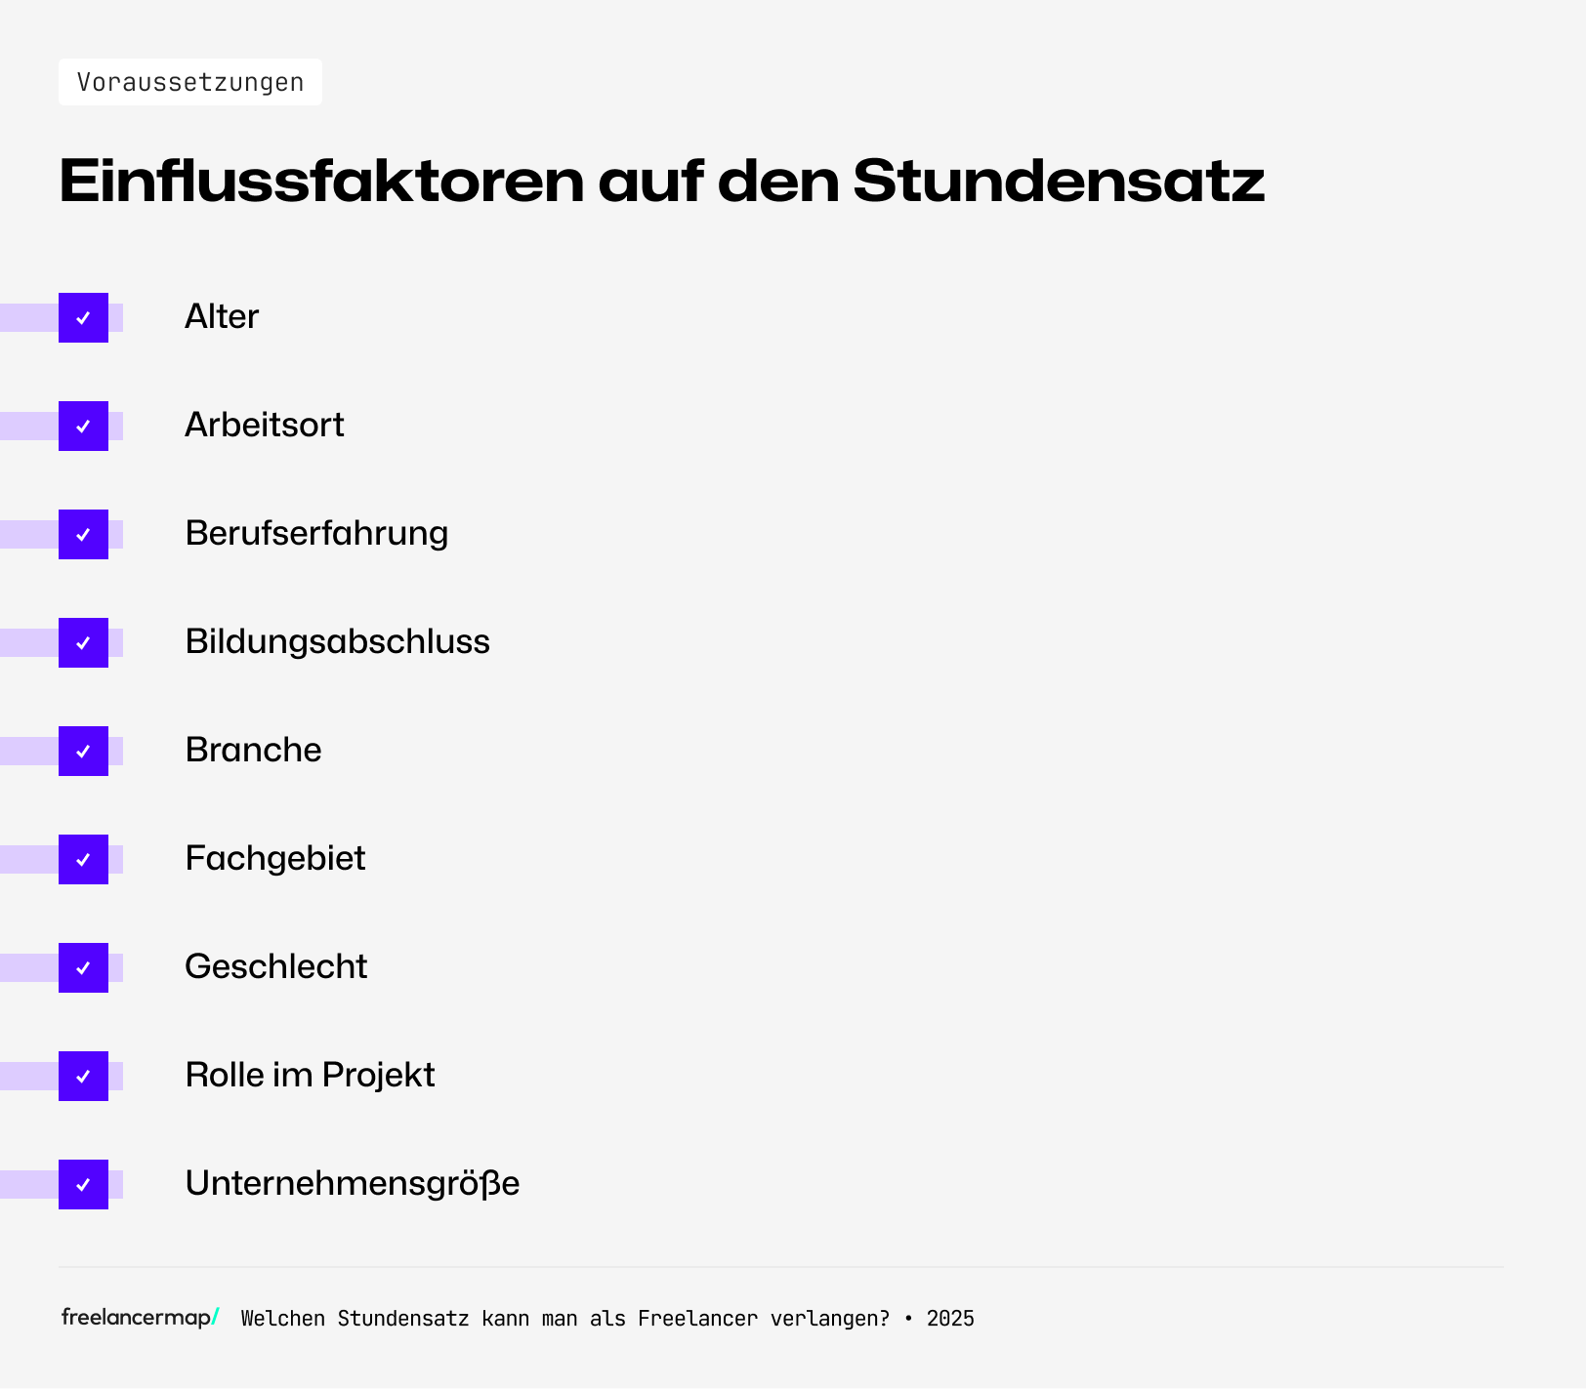Click the Rolle im Projekt label

pos(310,1076)
